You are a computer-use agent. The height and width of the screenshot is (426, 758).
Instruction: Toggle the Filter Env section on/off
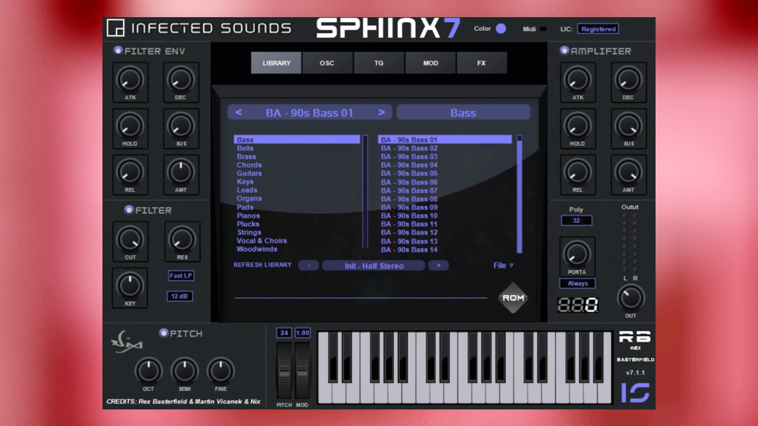point(118,51)
